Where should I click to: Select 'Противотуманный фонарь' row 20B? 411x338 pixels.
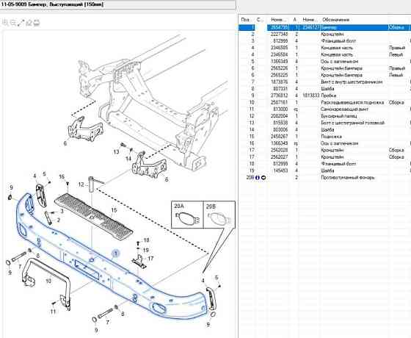(324, 178)
